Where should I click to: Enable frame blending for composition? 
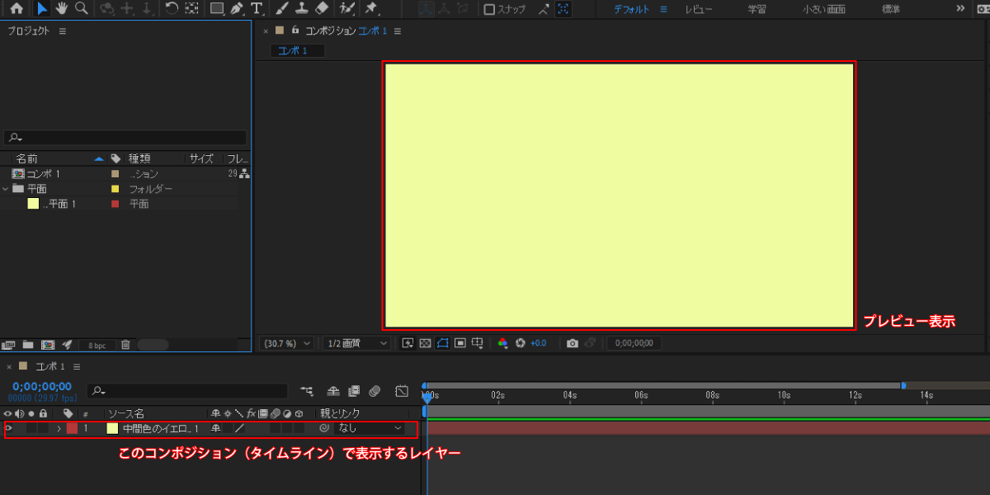pyautogui.click(x=353, y=391)
